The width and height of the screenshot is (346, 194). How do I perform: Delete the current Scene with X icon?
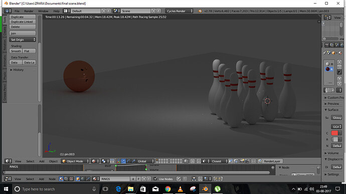coord(158,11)
